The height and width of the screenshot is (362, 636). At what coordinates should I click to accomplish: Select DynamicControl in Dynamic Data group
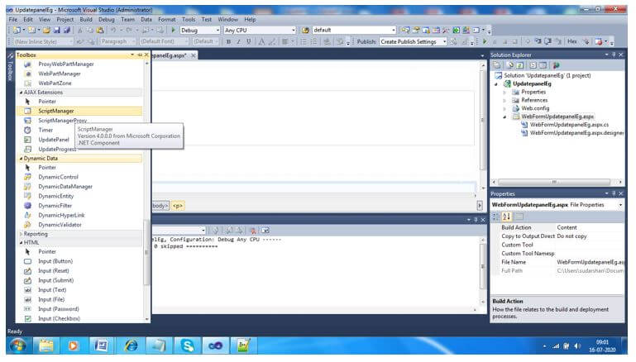58,177
